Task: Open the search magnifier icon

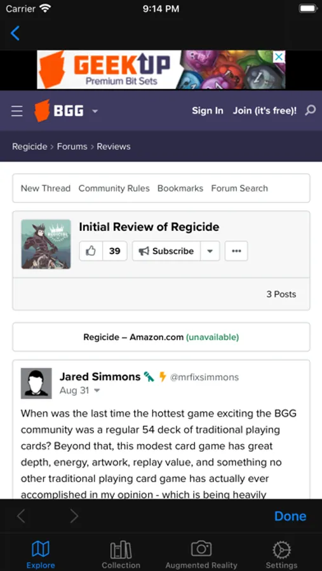Action: 311,110
